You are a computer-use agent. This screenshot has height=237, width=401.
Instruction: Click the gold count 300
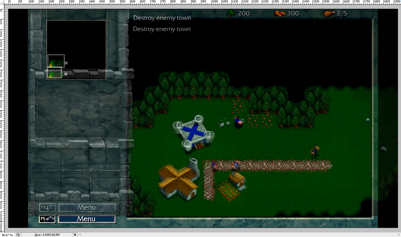coord(293,13)
